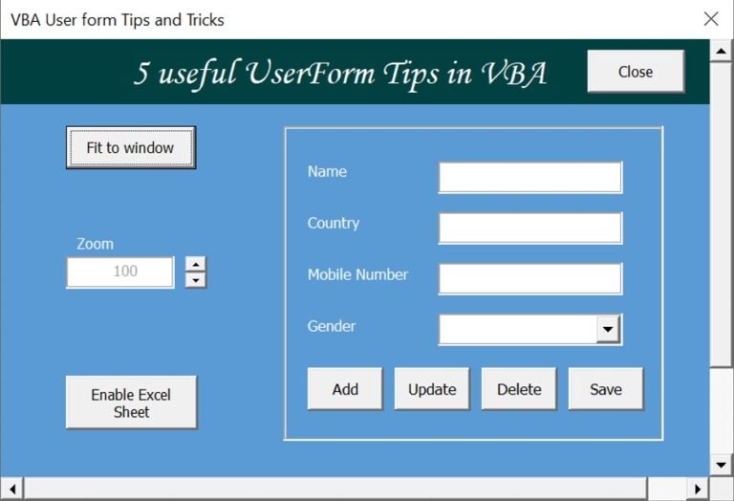Click the Zoom label
Viewport: 734px width, 501px height.
pyautogui.click(x=95, y=244)
